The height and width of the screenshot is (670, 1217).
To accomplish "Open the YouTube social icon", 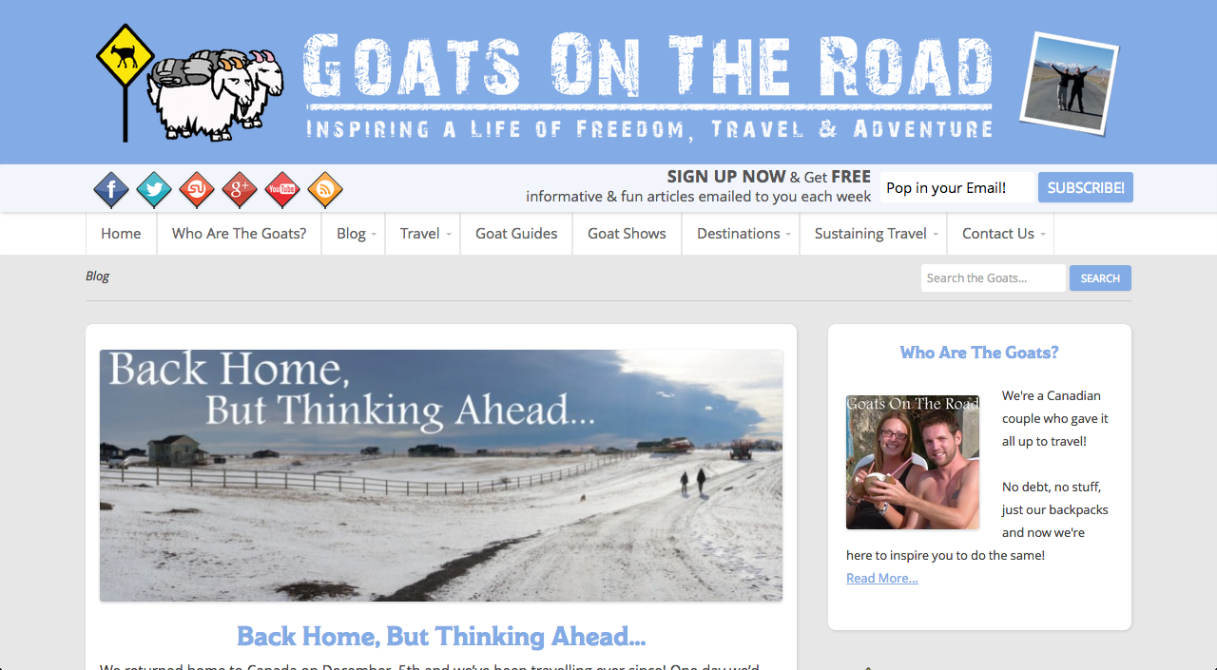I will tap(282, 190).
